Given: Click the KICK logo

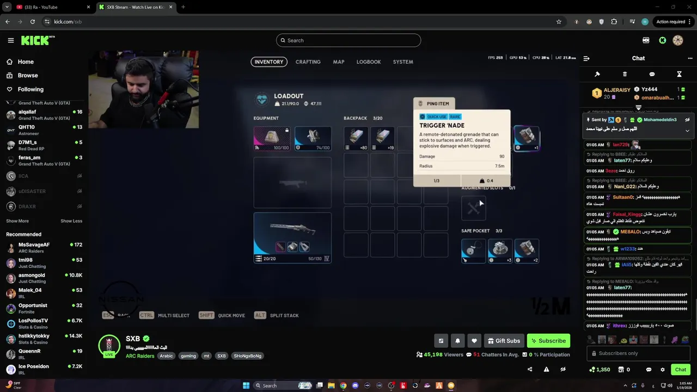Looking at the screenshot, I should coord(38,40).
